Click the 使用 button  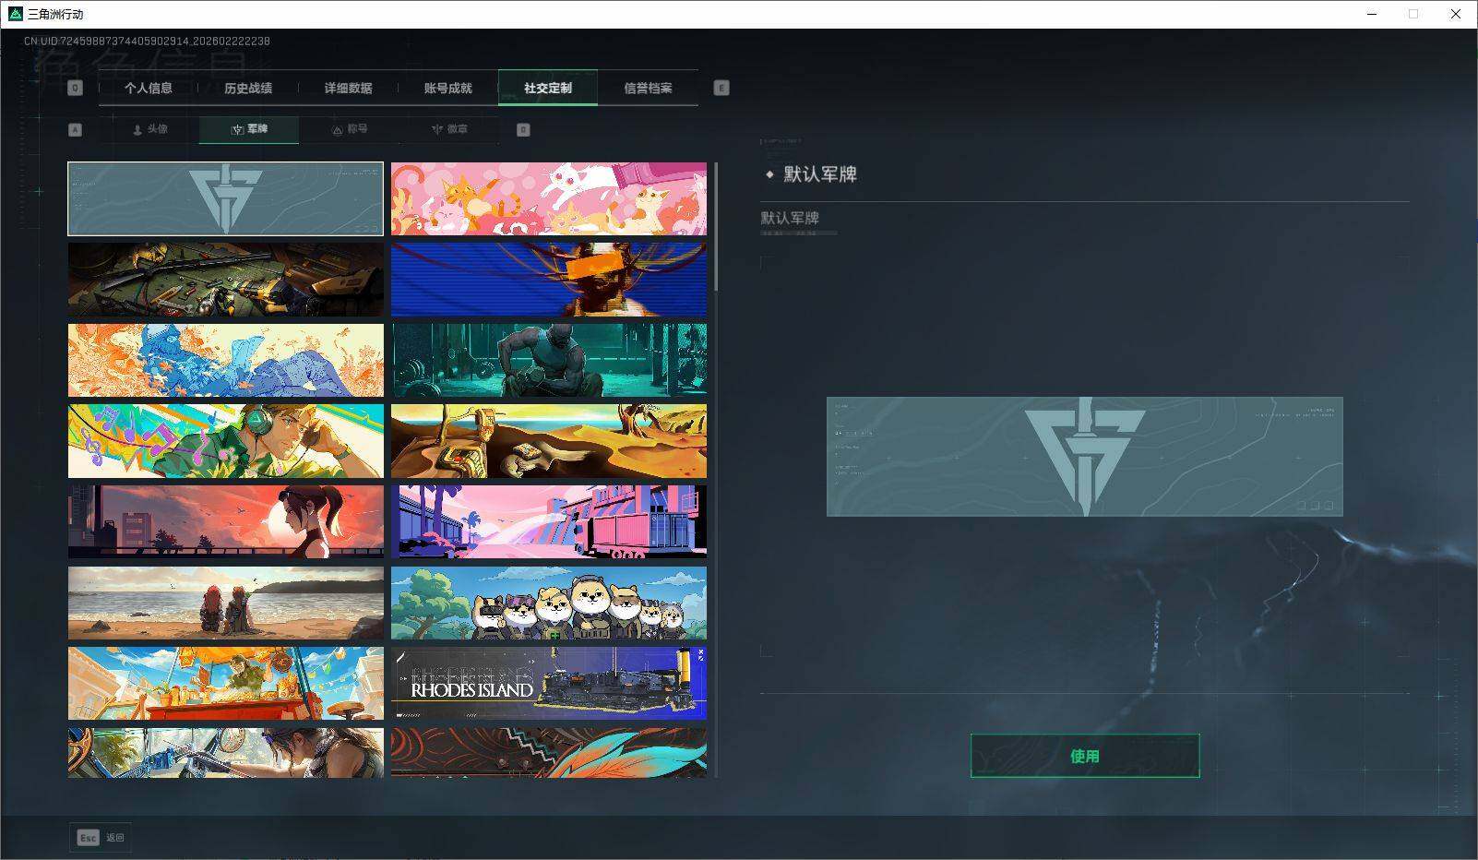pyautogui.click(x=1085, y=756)
